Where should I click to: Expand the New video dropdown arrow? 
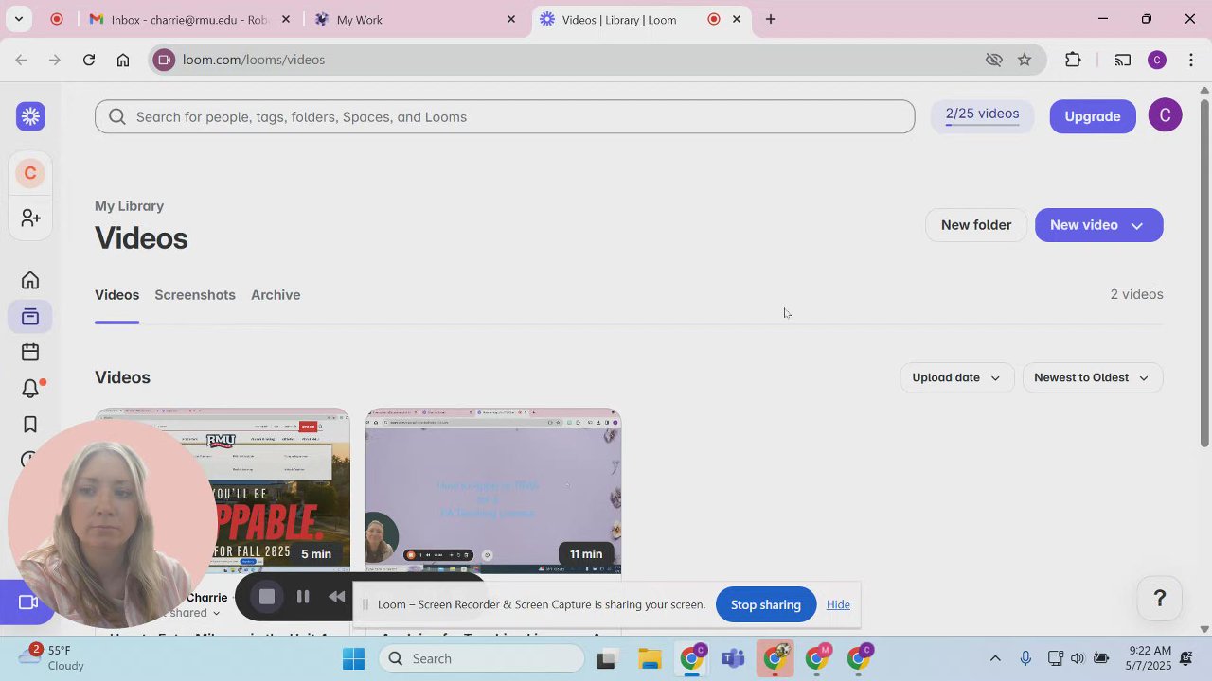coord(1137,225)
